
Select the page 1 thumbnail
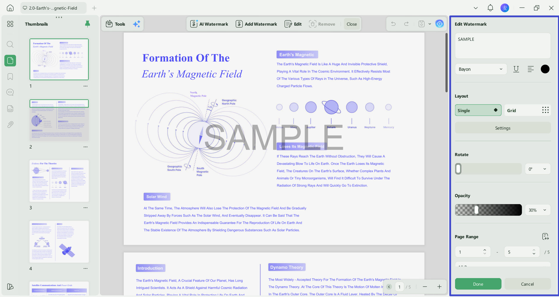59,59
